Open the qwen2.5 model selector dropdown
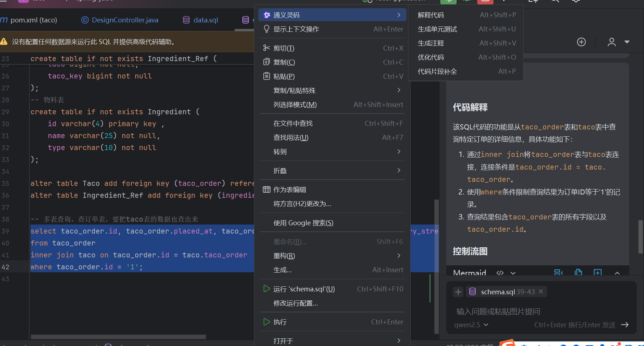 470,325
